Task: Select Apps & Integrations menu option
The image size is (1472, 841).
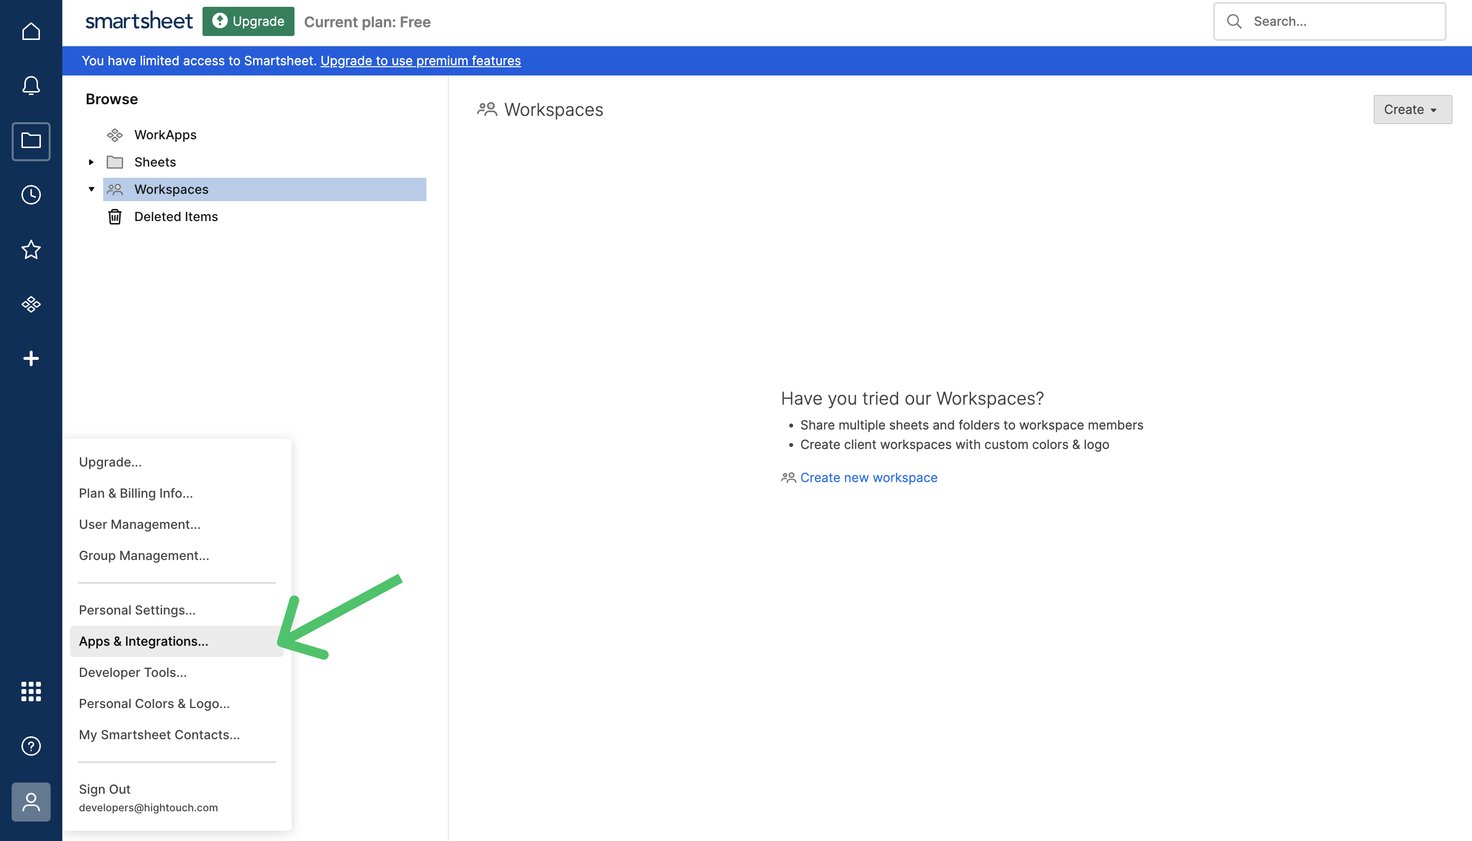Action: pos(144,641)
